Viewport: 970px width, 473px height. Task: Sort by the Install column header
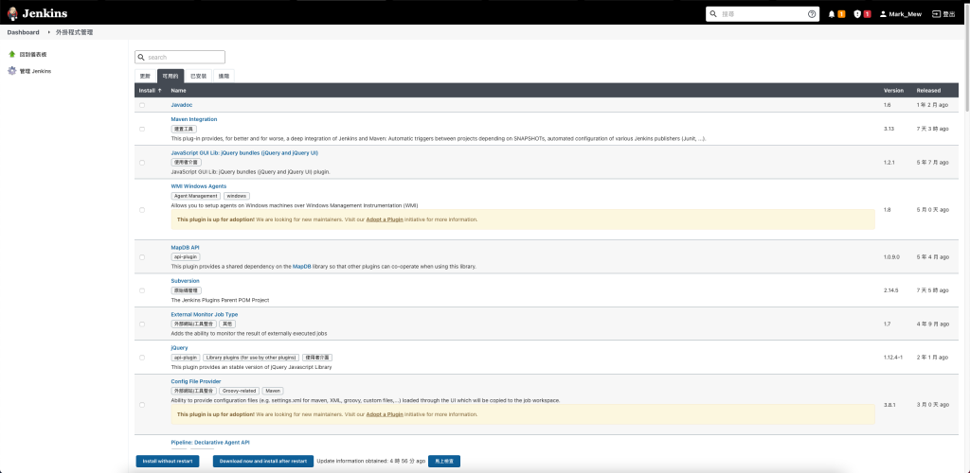click(151, 90)
